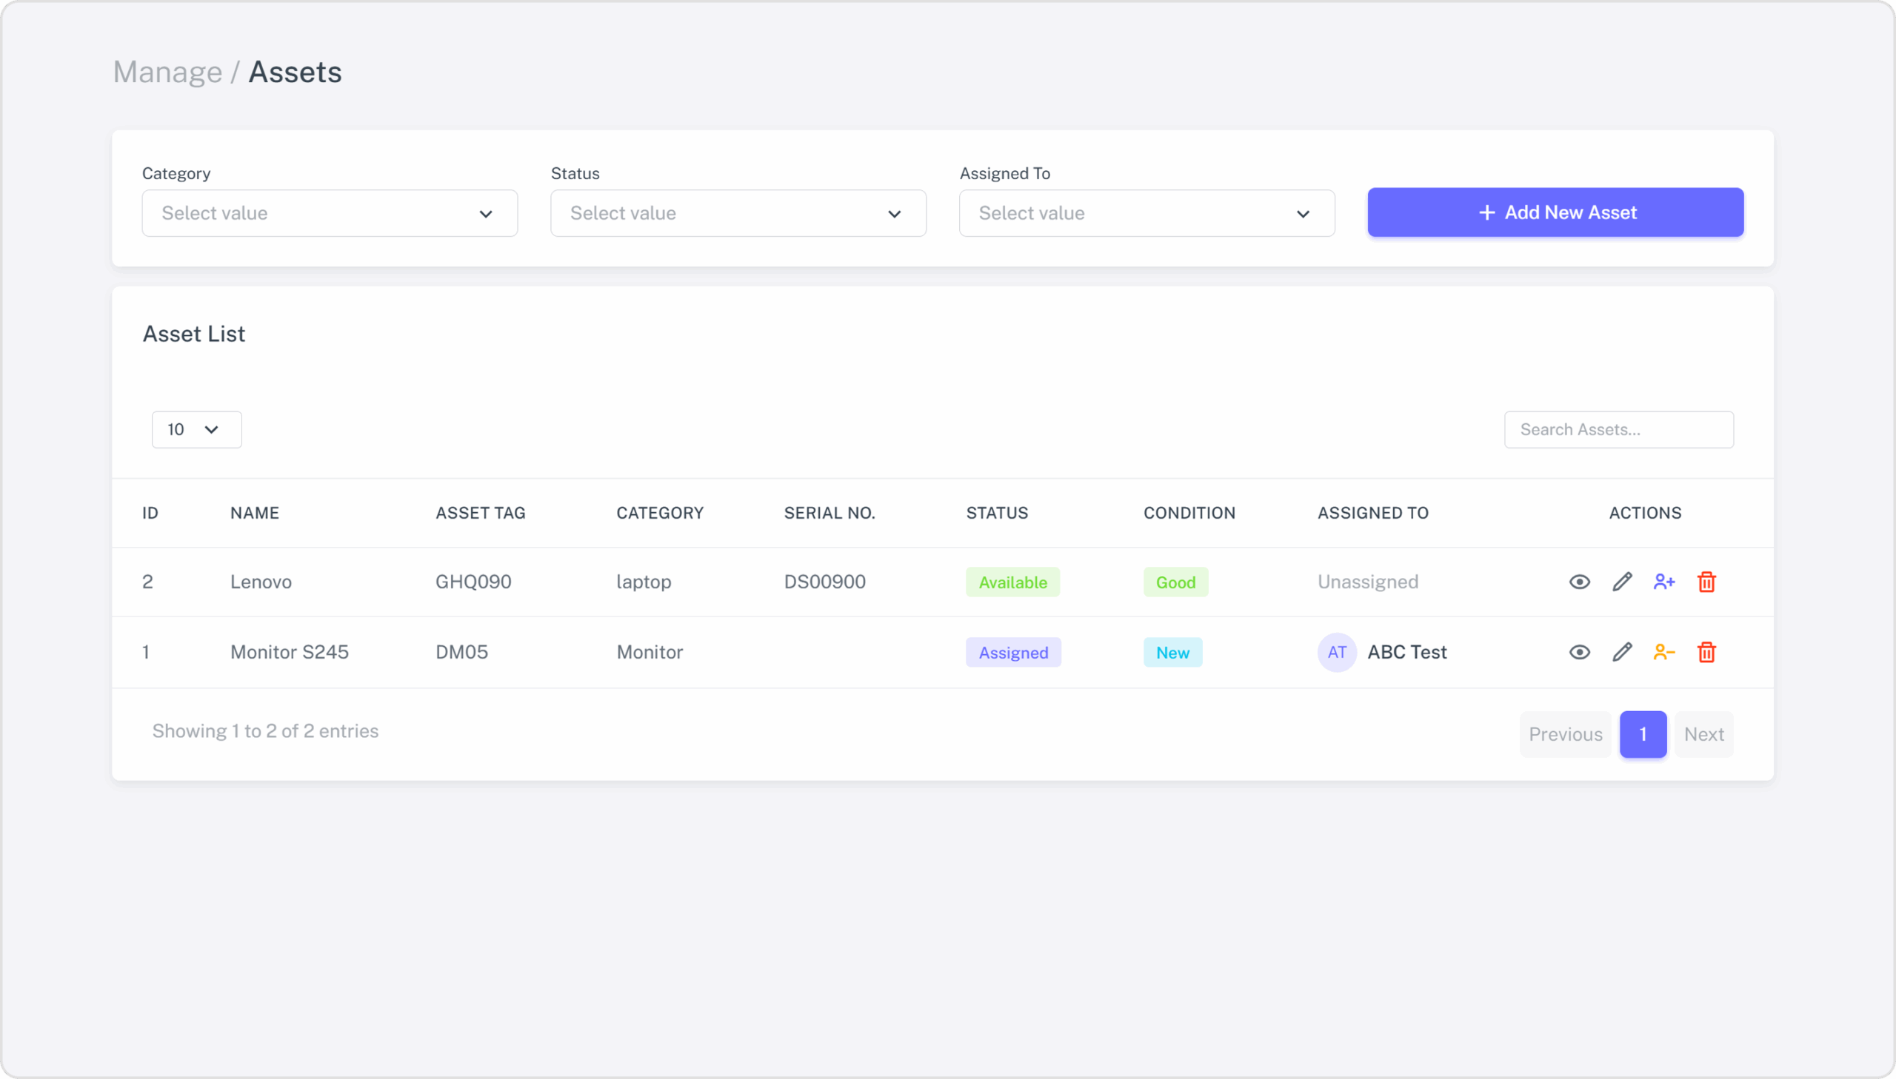This screenshot has height=1079, width=1896.
Task: Click the Assets breadcrumb title
Action: pos(294,72)
